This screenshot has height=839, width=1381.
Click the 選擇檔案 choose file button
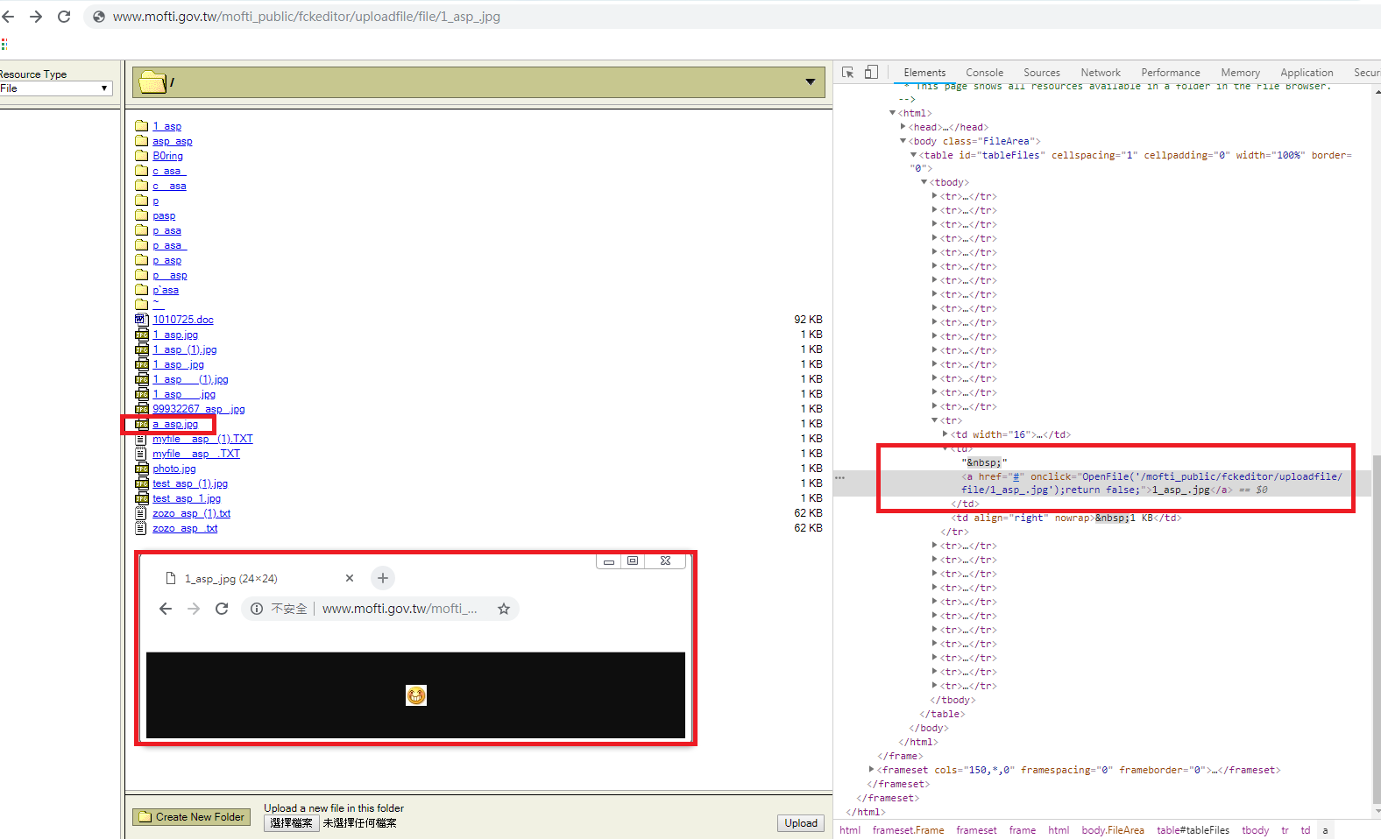point(291,823)
